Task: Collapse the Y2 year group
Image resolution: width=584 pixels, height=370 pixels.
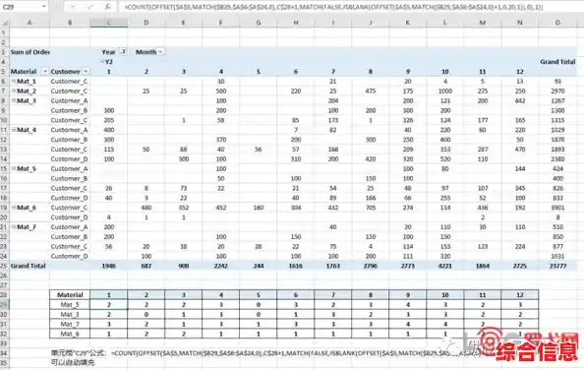Action: 102,61
